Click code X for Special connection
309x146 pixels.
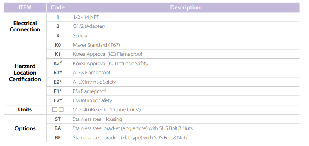tap(58, 36)
